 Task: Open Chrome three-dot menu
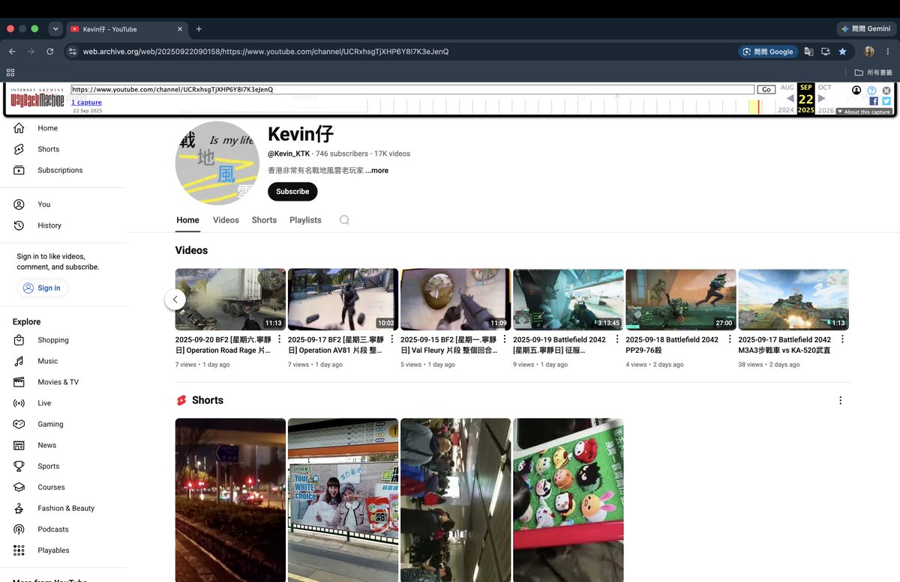pos(888,52)
